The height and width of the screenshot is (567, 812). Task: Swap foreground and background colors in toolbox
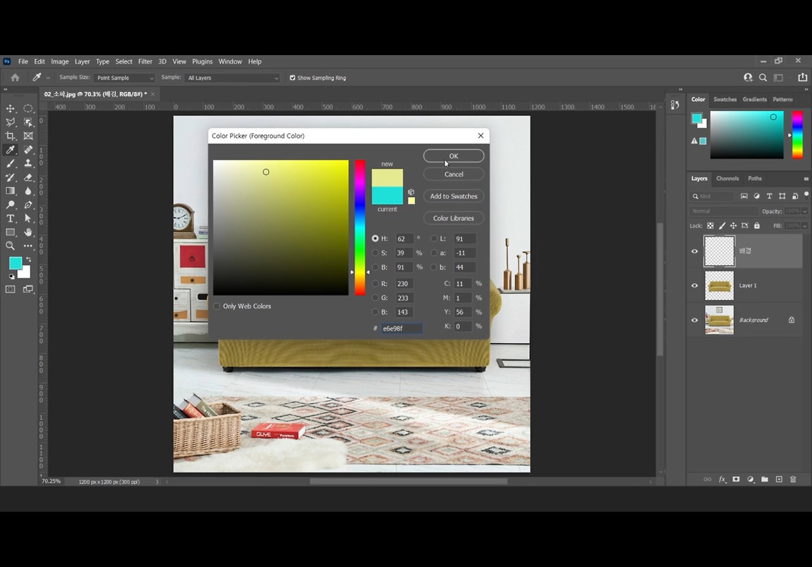tap(28, 259)
